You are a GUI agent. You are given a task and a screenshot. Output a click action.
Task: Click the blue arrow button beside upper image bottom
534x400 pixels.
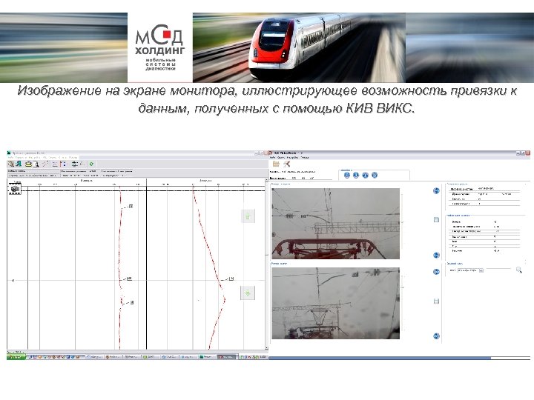(x=436, y=255)
